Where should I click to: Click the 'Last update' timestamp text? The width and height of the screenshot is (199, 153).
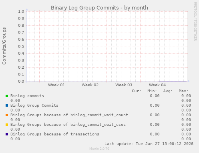pyautogui.click(x=149, y=144)
